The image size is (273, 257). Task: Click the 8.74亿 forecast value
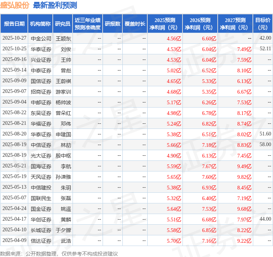click(244, 124)
